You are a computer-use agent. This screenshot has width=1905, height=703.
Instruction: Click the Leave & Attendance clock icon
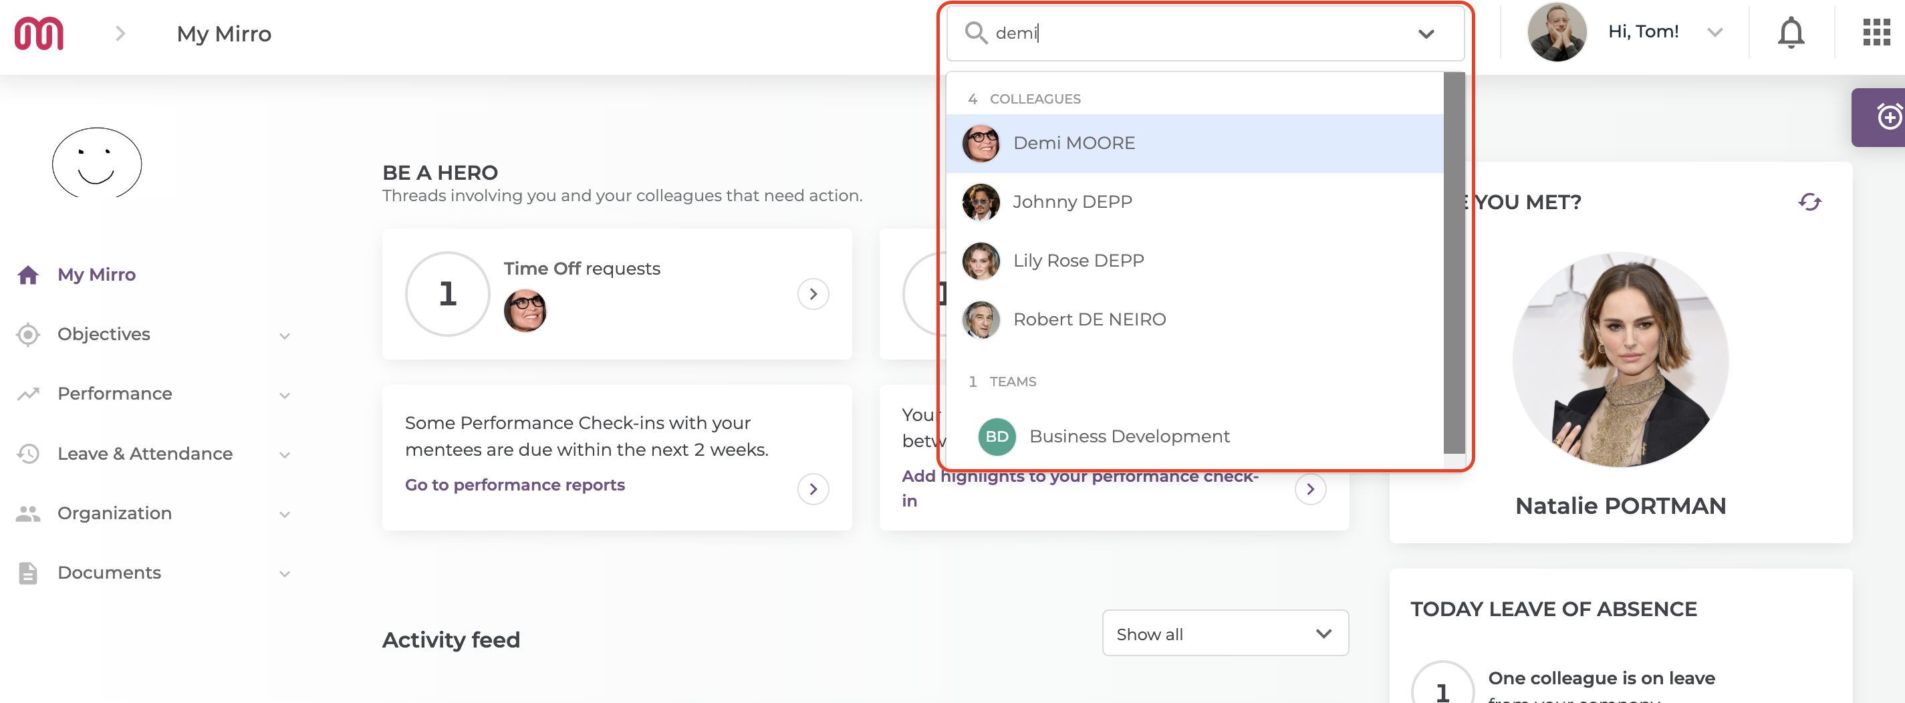point(28,453)
